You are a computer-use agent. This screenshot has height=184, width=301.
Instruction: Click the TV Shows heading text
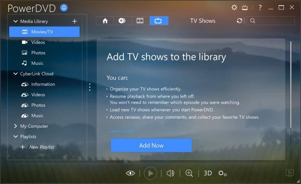[203, 21]
